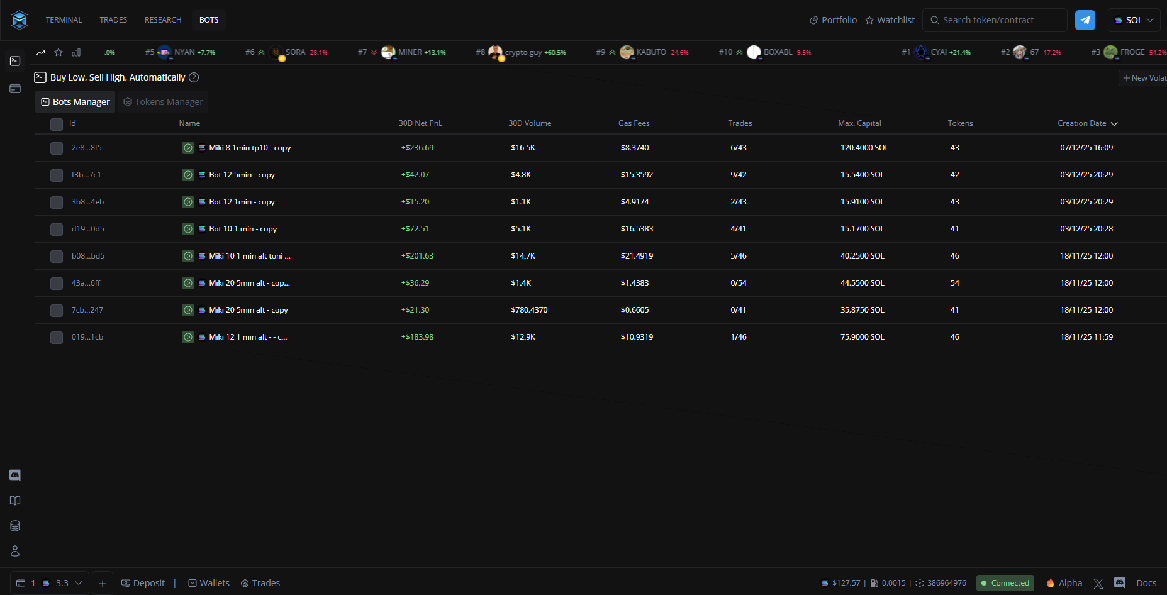Screen dimensions: 1167x595
Task: Switch to the Tokens Manager tab
Action: pyautogui.click(x=163, y=102)
